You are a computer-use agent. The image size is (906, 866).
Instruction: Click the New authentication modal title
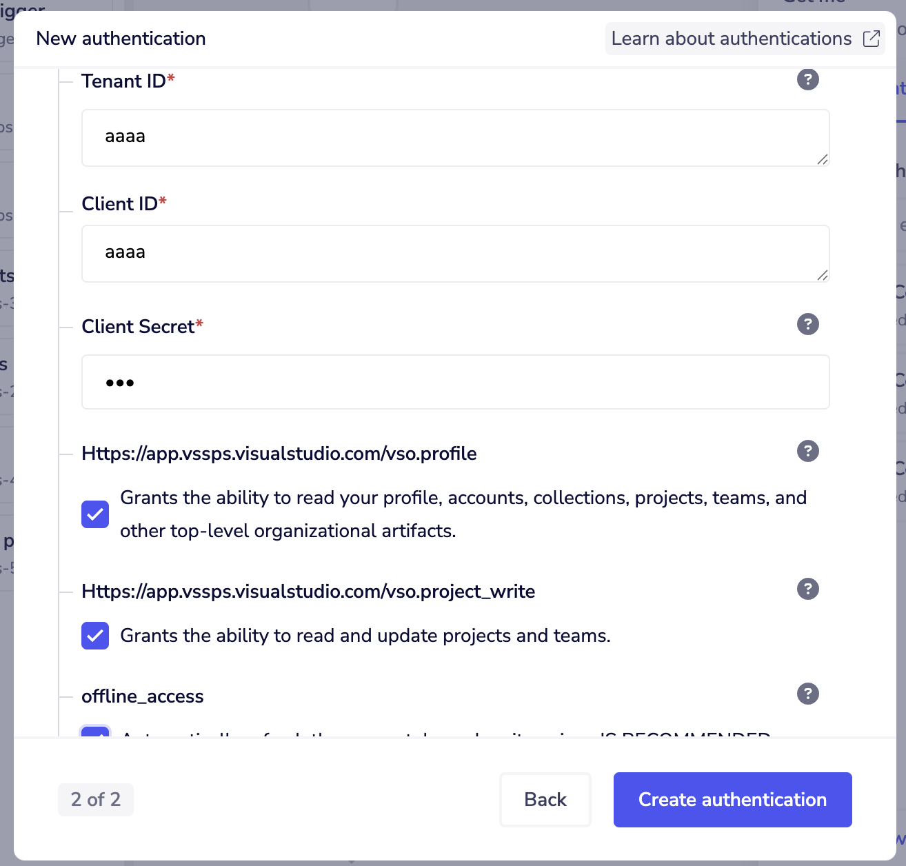[120, 39]
